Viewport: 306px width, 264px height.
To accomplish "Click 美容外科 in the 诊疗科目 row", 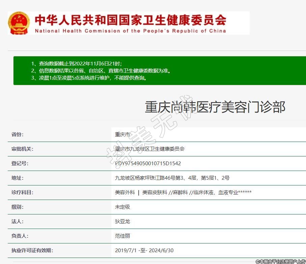I will 125,193.
